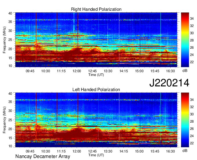This screenshot has width=197, height=160.
Task: Click the Right Handed plot's color scale bar
Action: 185,40
